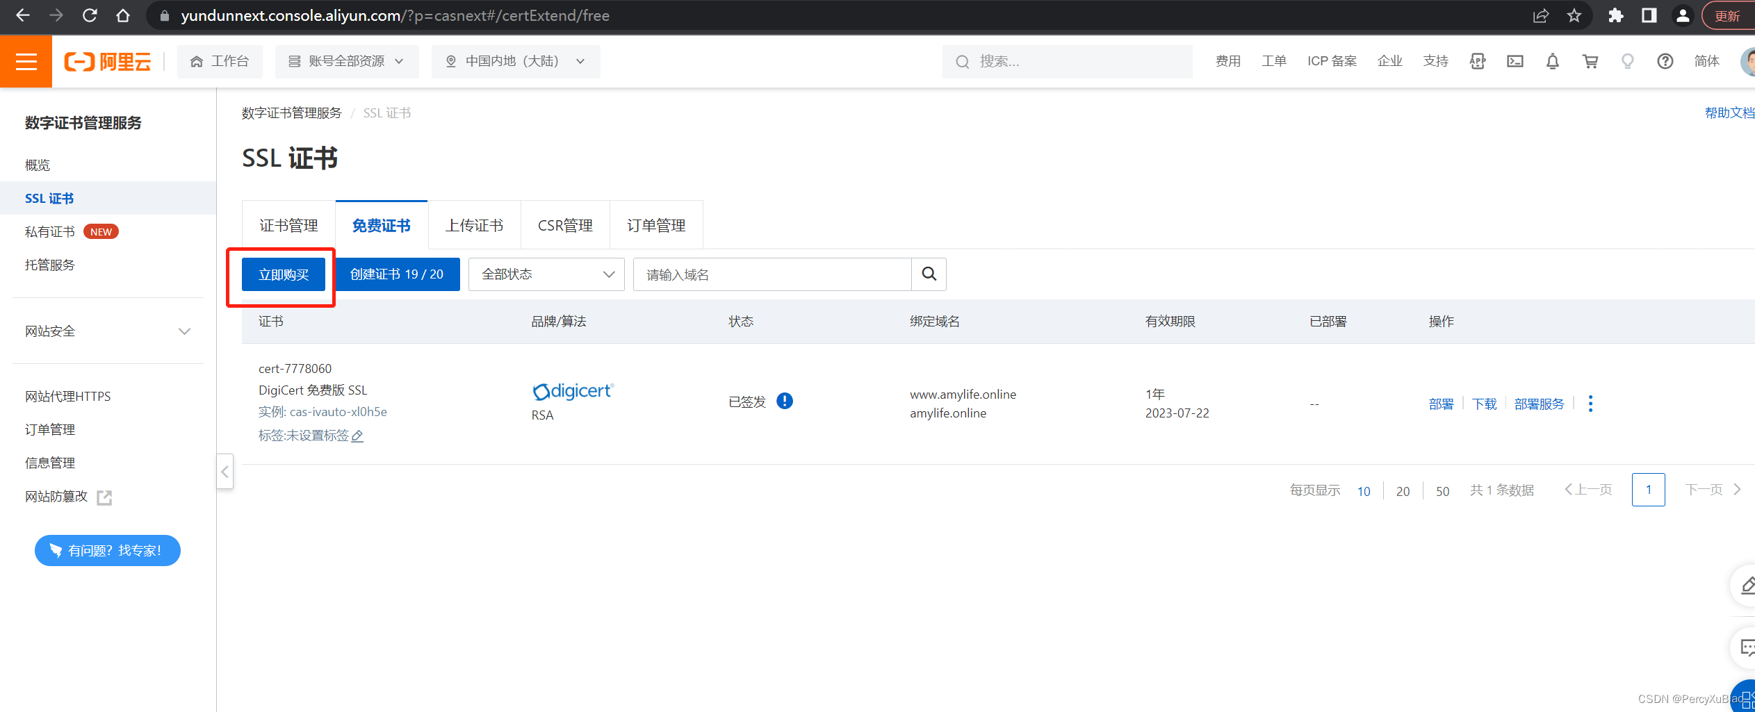Click the help question mark icon
1755x712 pixels.
pyautogui.click(x=1665, y=62)
